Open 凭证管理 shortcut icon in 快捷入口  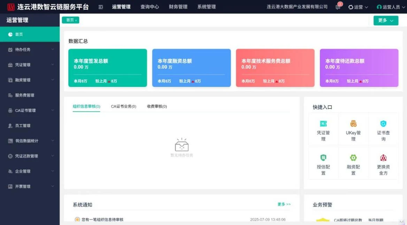pos(323,124)
